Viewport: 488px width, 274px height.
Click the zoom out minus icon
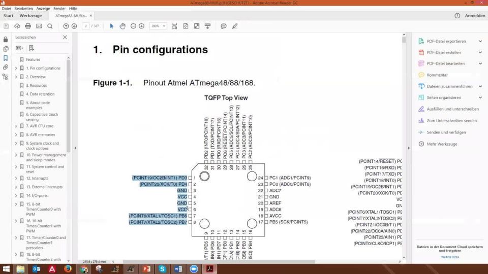click(x=133, y=26)
